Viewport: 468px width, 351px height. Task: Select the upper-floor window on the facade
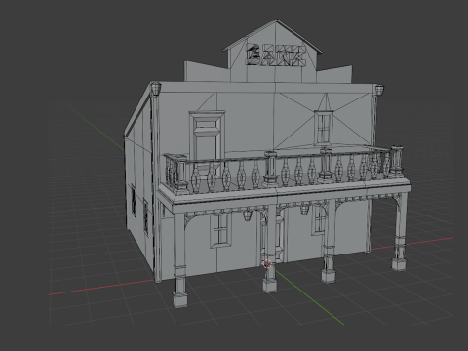[324, 128]
